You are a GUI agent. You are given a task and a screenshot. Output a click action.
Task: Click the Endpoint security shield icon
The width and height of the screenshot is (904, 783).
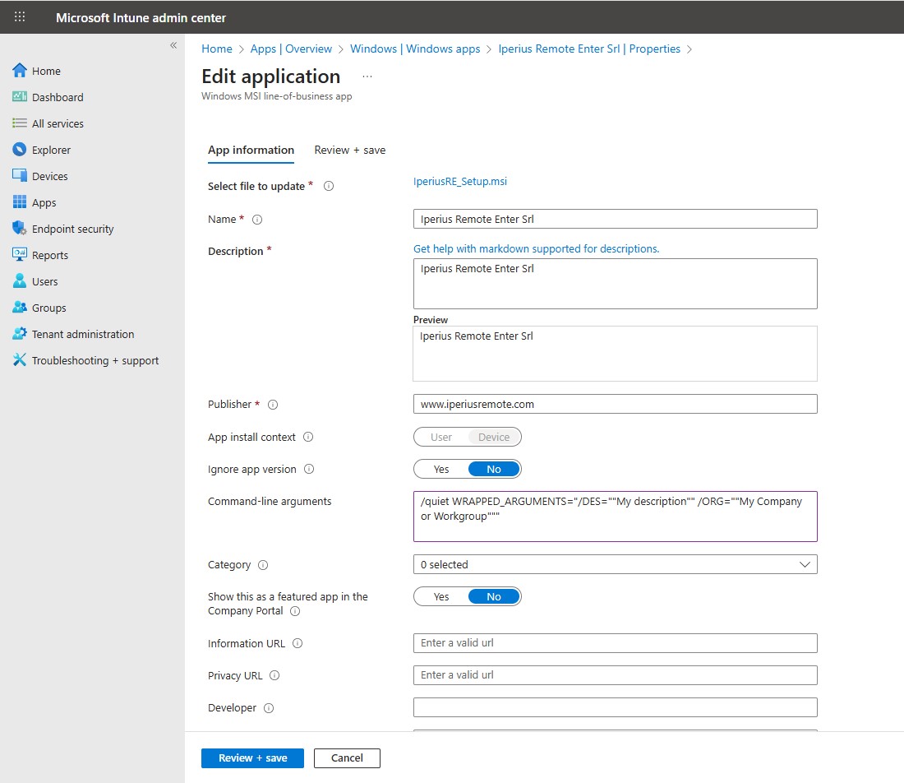(20, 229)
